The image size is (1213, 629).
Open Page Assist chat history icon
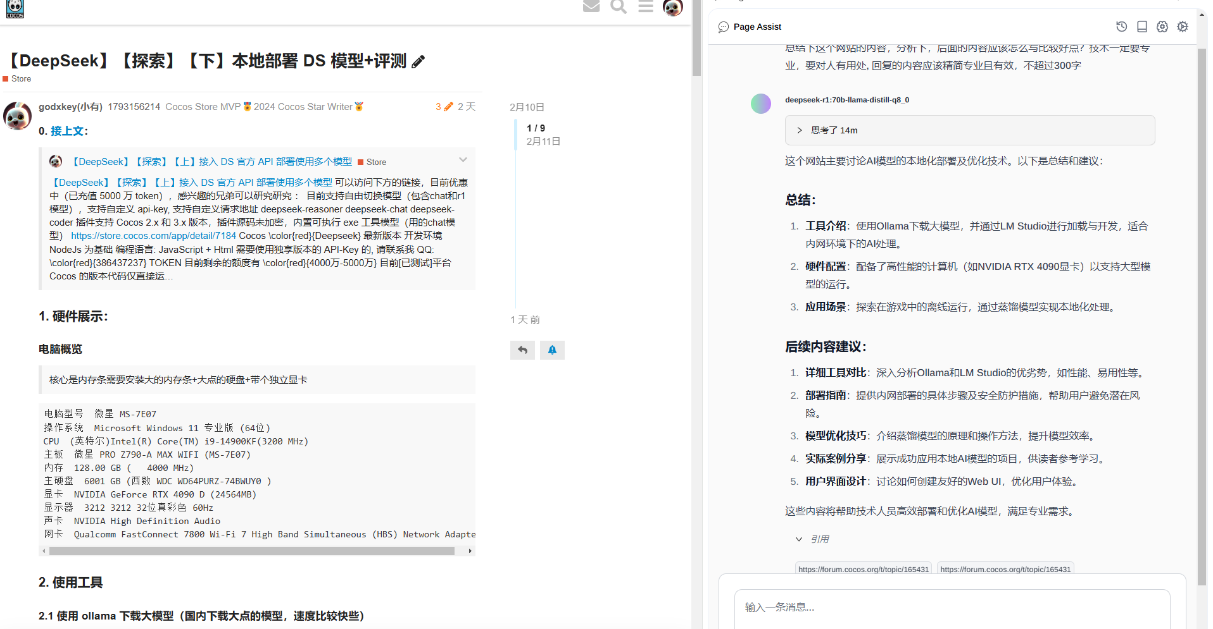[1121, 27]
